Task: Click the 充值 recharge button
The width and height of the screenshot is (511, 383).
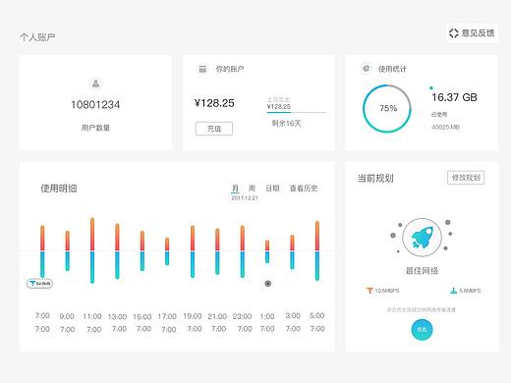Action: 214,129
